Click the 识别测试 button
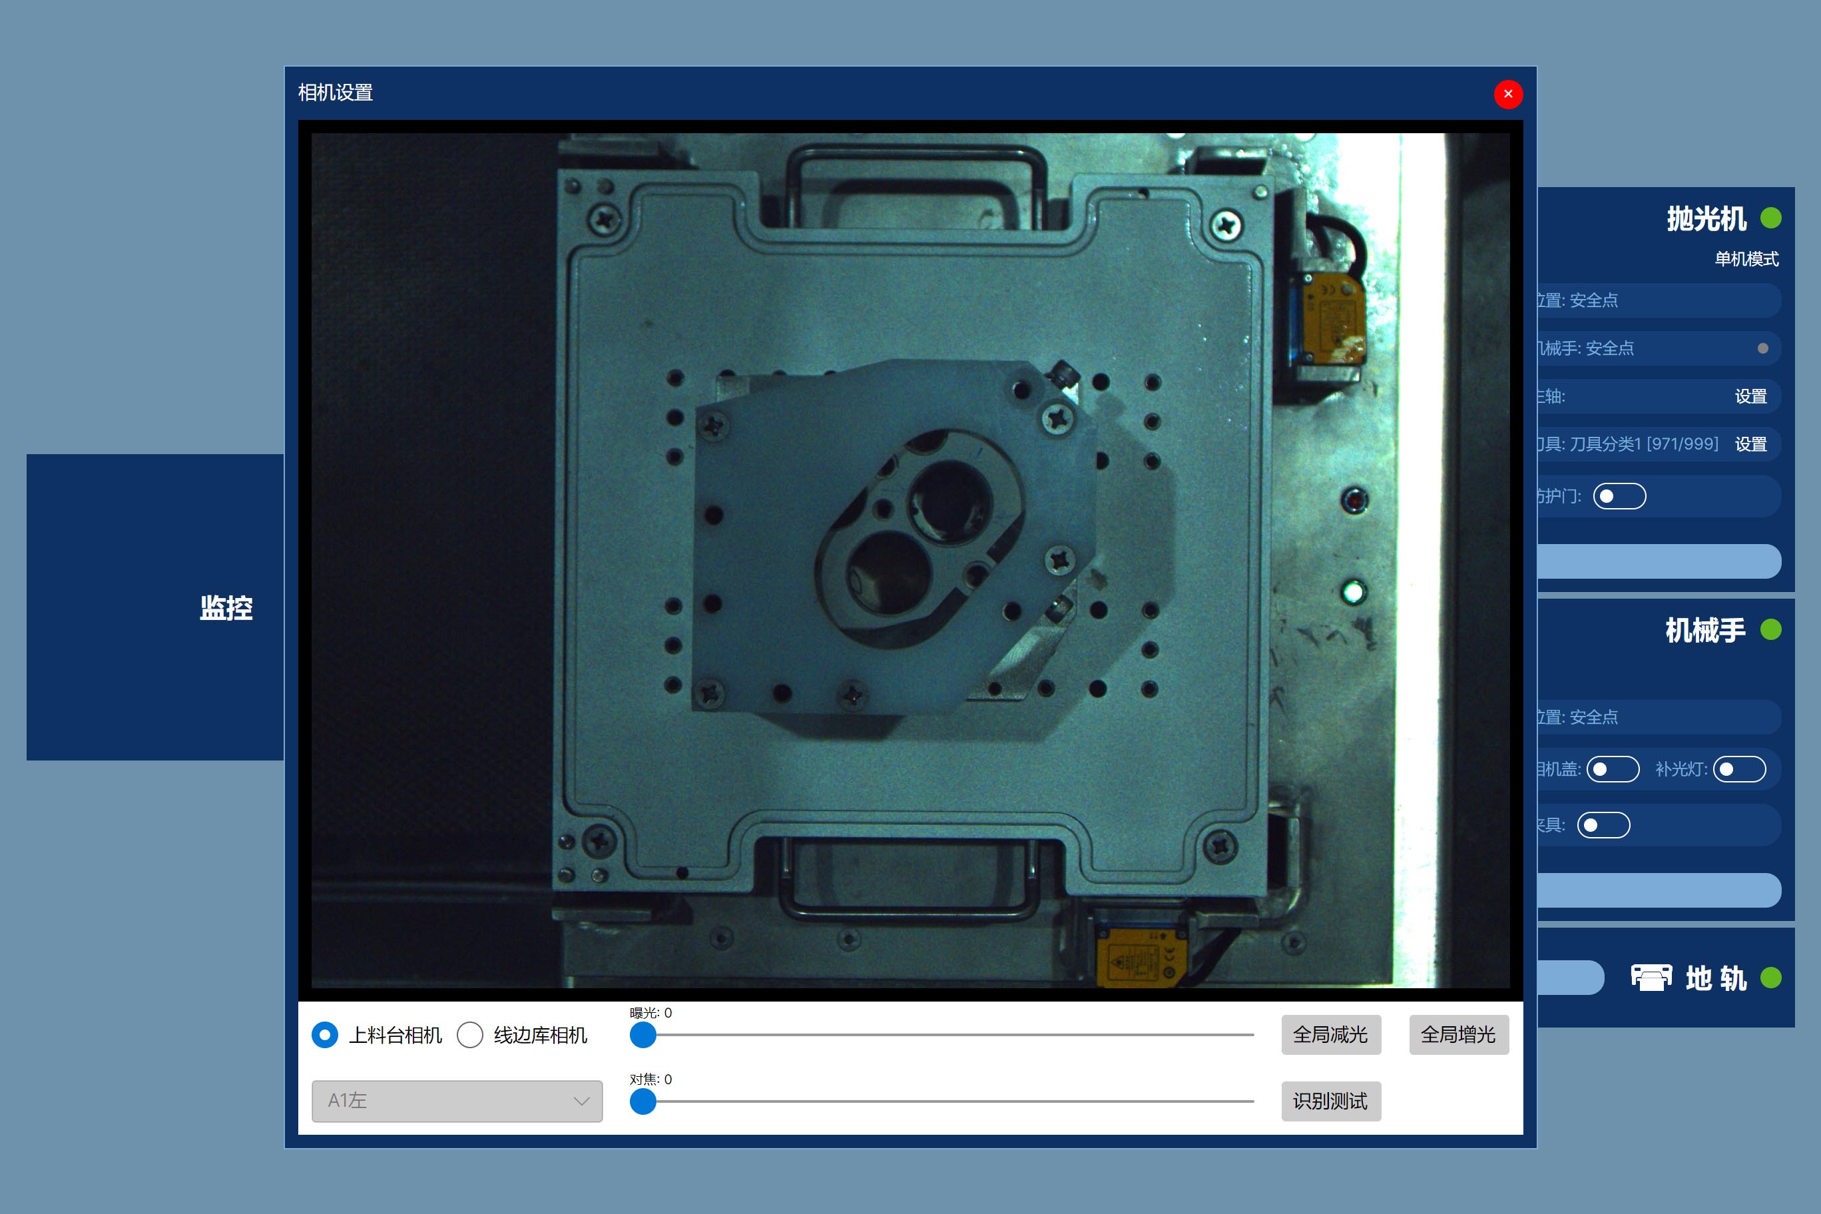This screenshot has height=1214, width=1821. tap(1330, 1101)
